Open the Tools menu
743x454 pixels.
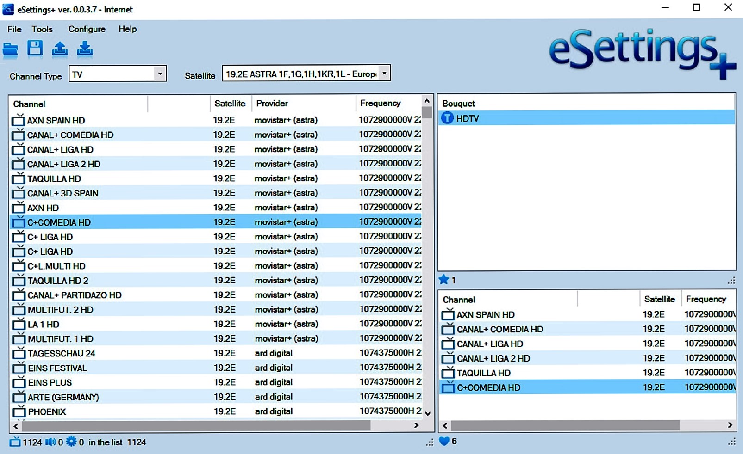point(42,29)
